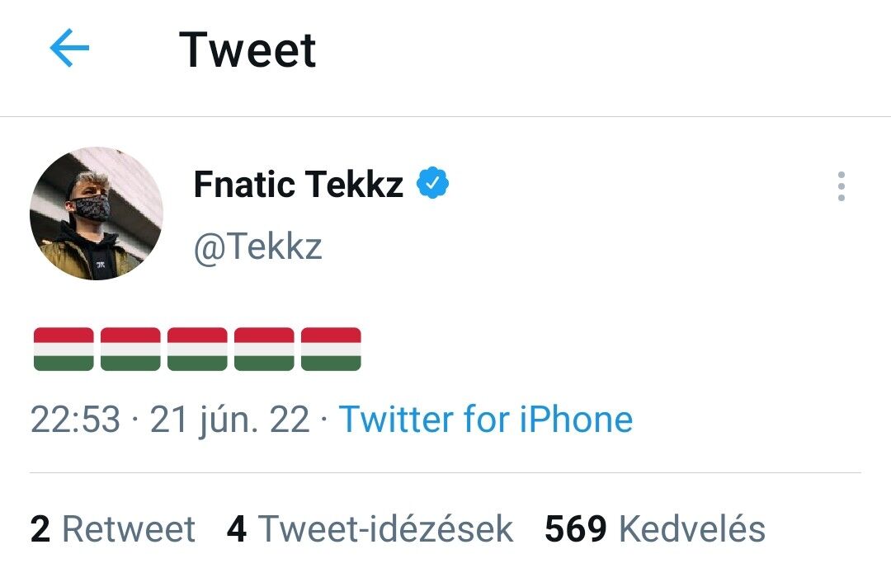Click the second Hungarian flag emoji
The width and height of the screenshot is (891, 582).
[x=130, y=349]
